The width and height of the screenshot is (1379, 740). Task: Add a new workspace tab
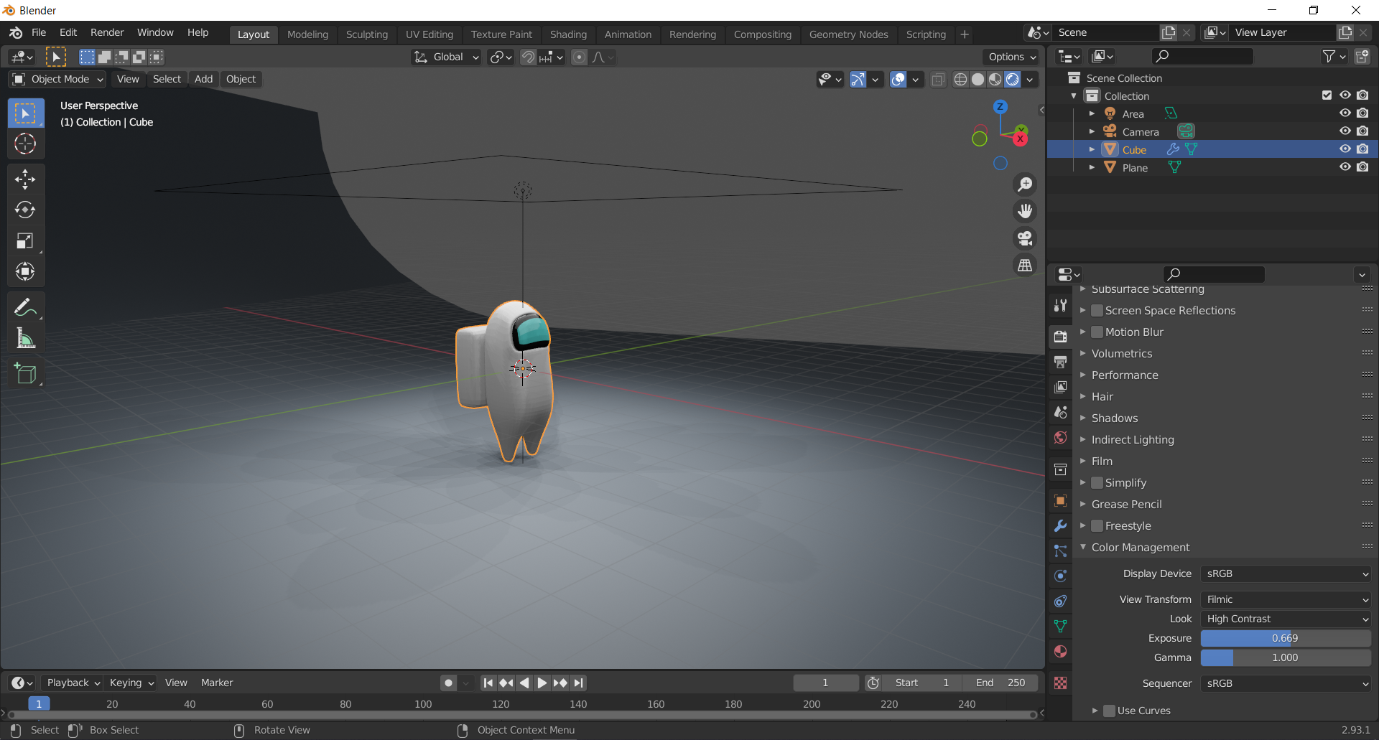965,34
